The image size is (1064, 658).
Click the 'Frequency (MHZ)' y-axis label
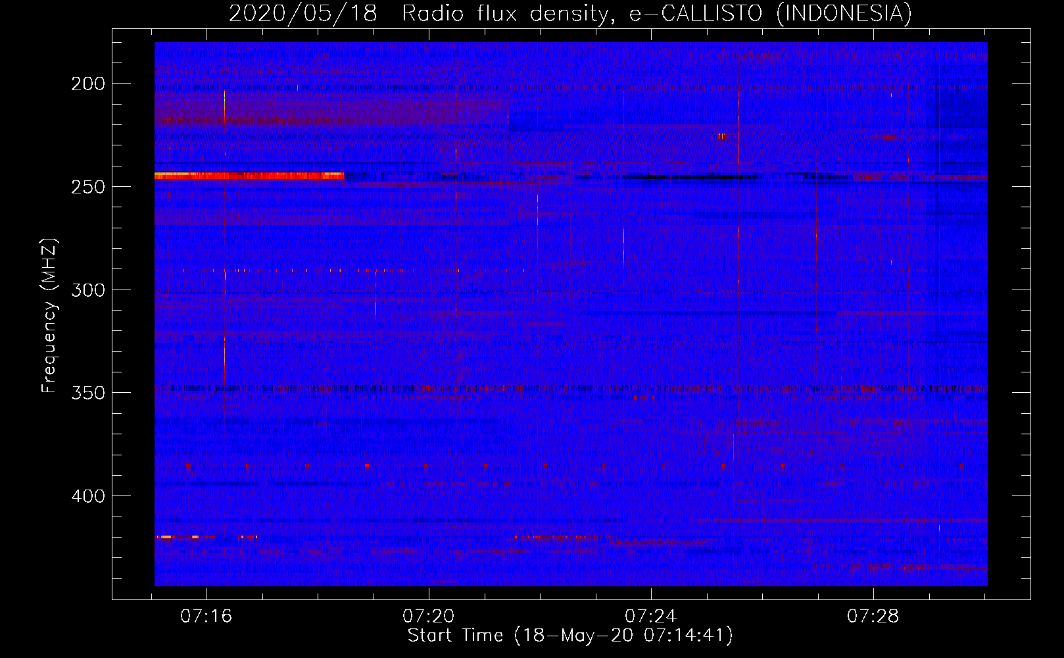(x=49, y=316)
